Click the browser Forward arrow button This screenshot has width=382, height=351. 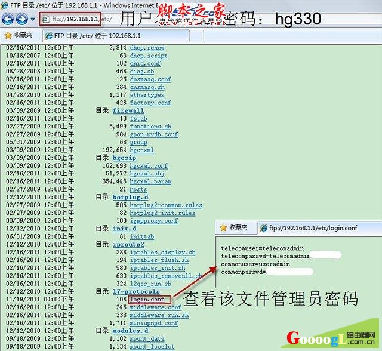20,19
